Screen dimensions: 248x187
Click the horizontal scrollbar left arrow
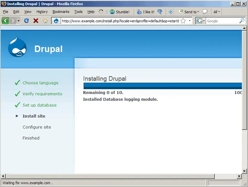pyautogui.click(x=3, y=176)
